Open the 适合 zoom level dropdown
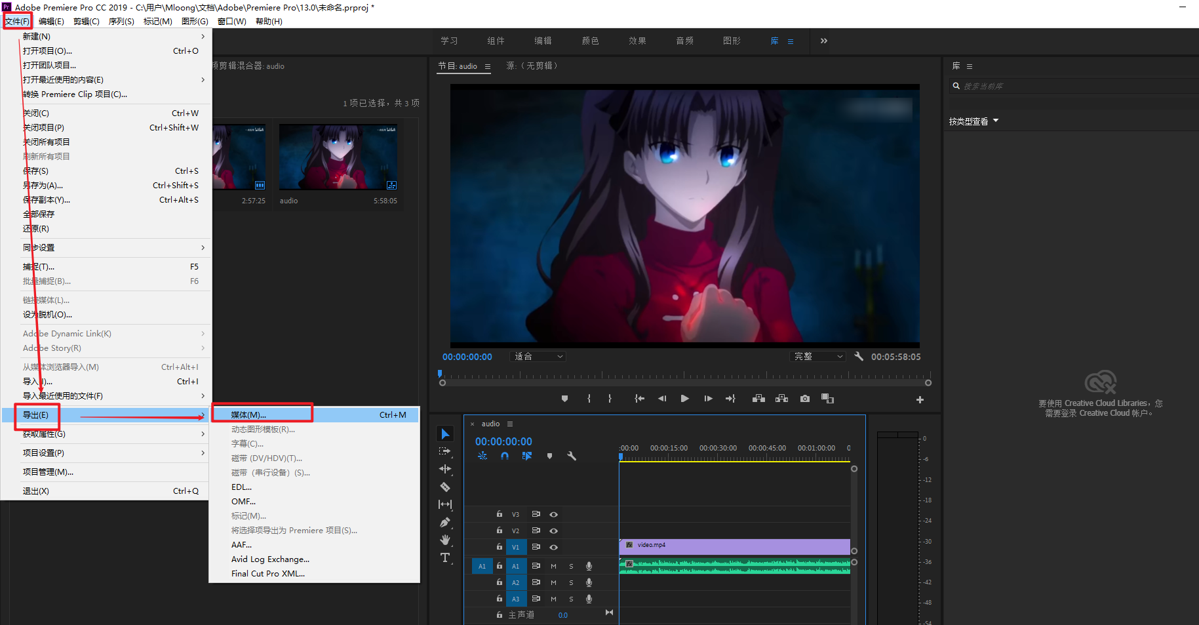This screenshot has height=625, width=1199. pos(538,357)
